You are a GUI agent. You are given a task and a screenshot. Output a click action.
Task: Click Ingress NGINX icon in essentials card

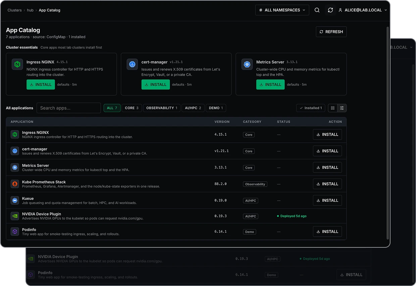[17, 64]
